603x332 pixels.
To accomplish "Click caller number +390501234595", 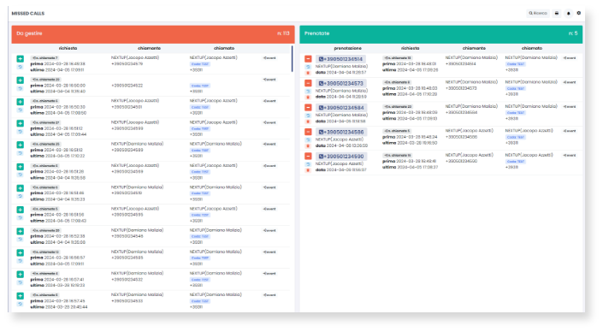I will point(127,215).
